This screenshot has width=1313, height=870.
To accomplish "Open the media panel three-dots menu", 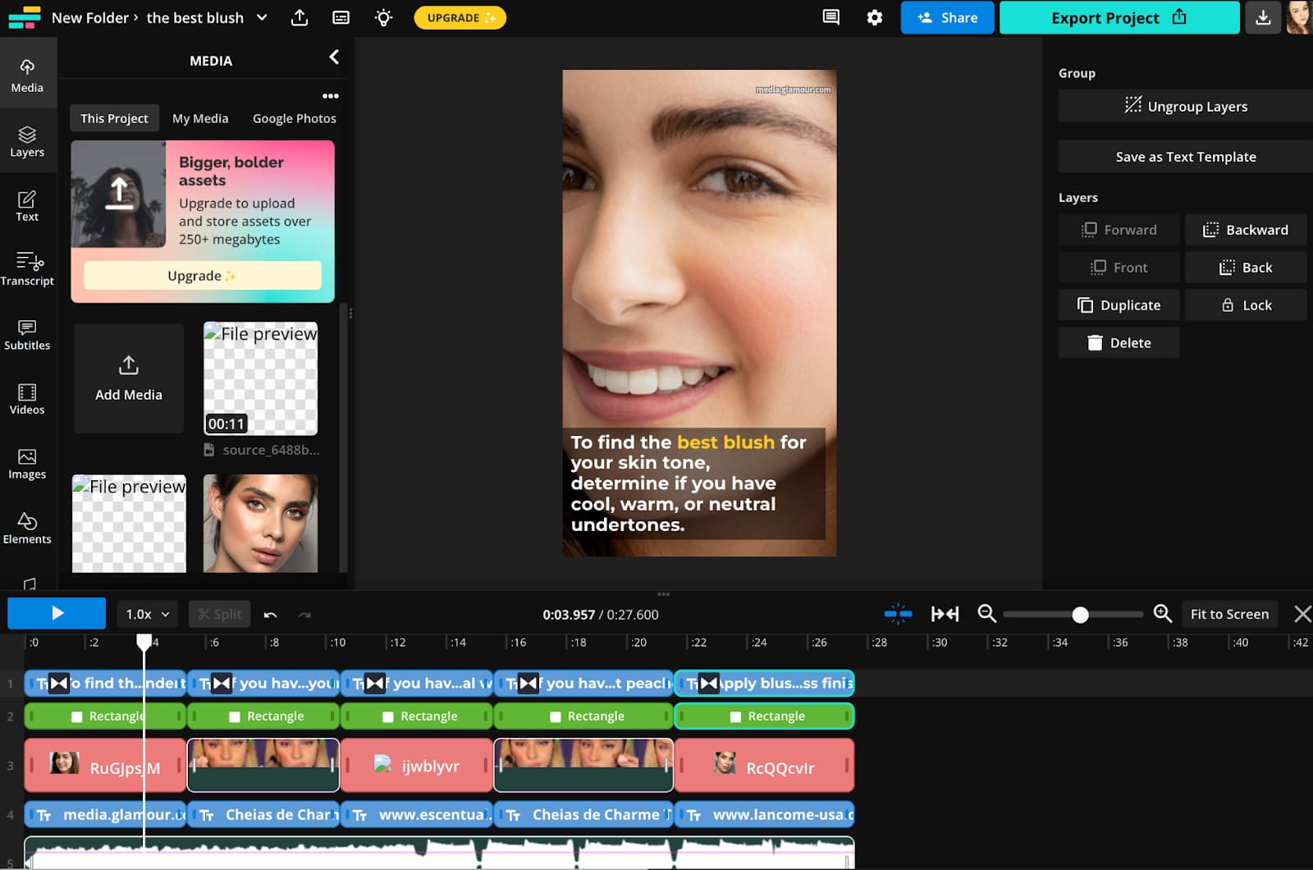I will tap(330, 96).
